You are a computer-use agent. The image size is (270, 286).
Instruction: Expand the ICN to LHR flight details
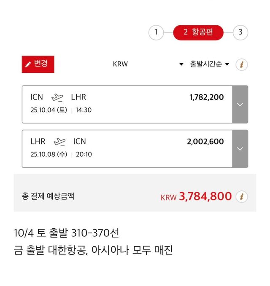[240, 104]
